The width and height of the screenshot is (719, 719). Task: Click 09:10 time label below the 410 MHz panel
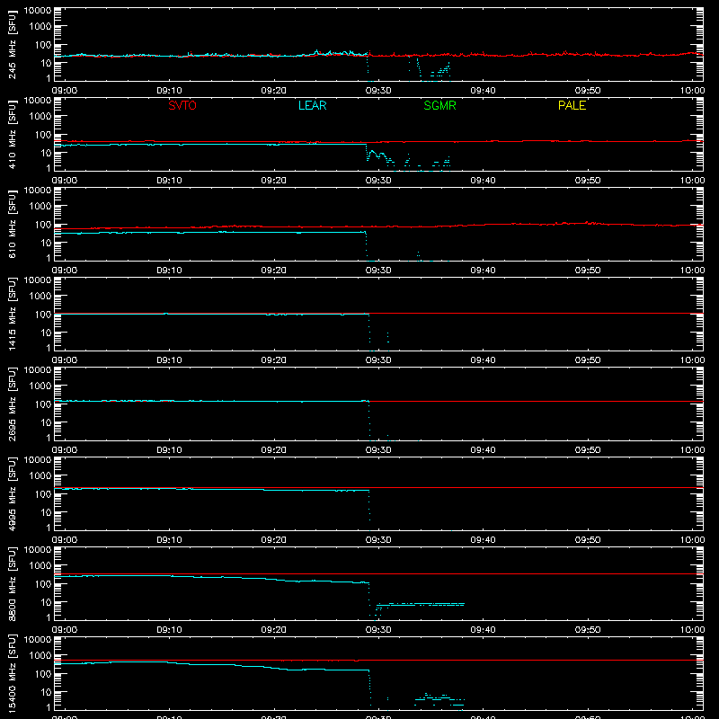169,181
